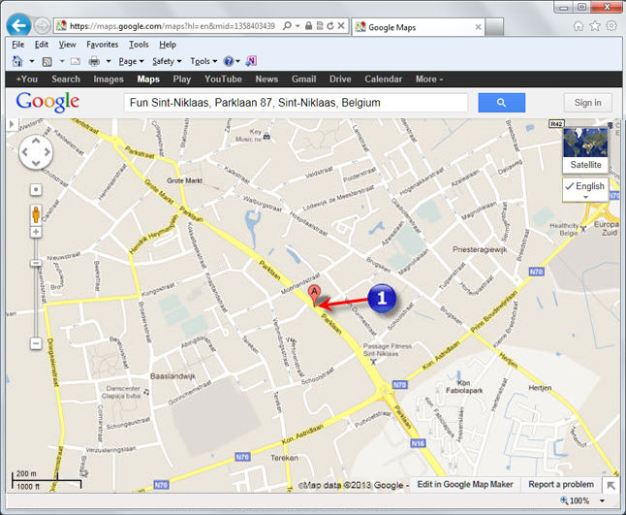
Task: View the security lock icon in address bar
Action: pyautogui.click(x=308, y=26)
